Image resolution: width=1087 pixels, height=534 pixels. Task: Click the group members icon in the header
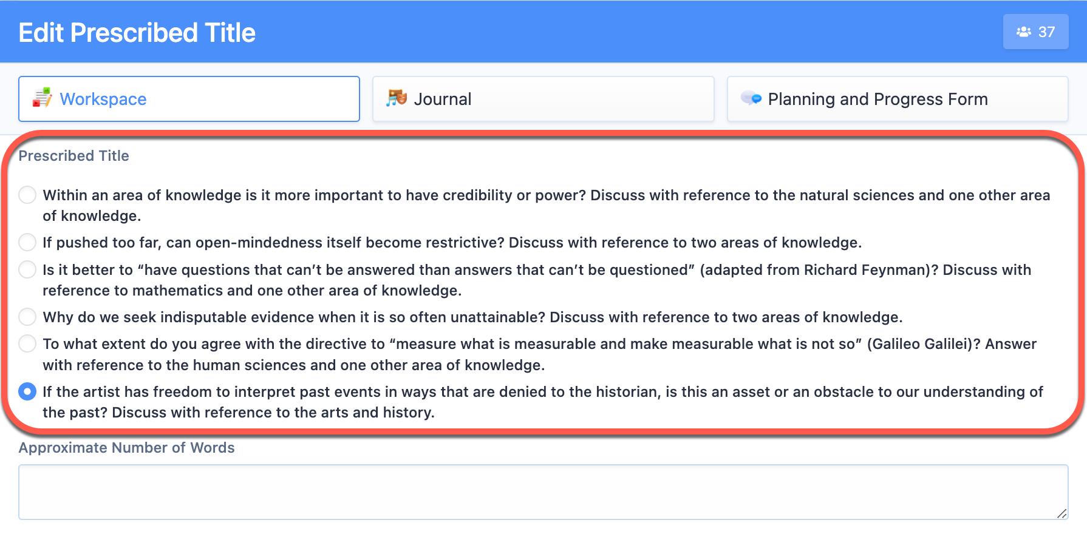point(1024,32)
